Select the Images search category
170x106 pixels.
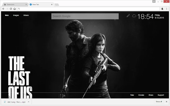click(16, 15)
